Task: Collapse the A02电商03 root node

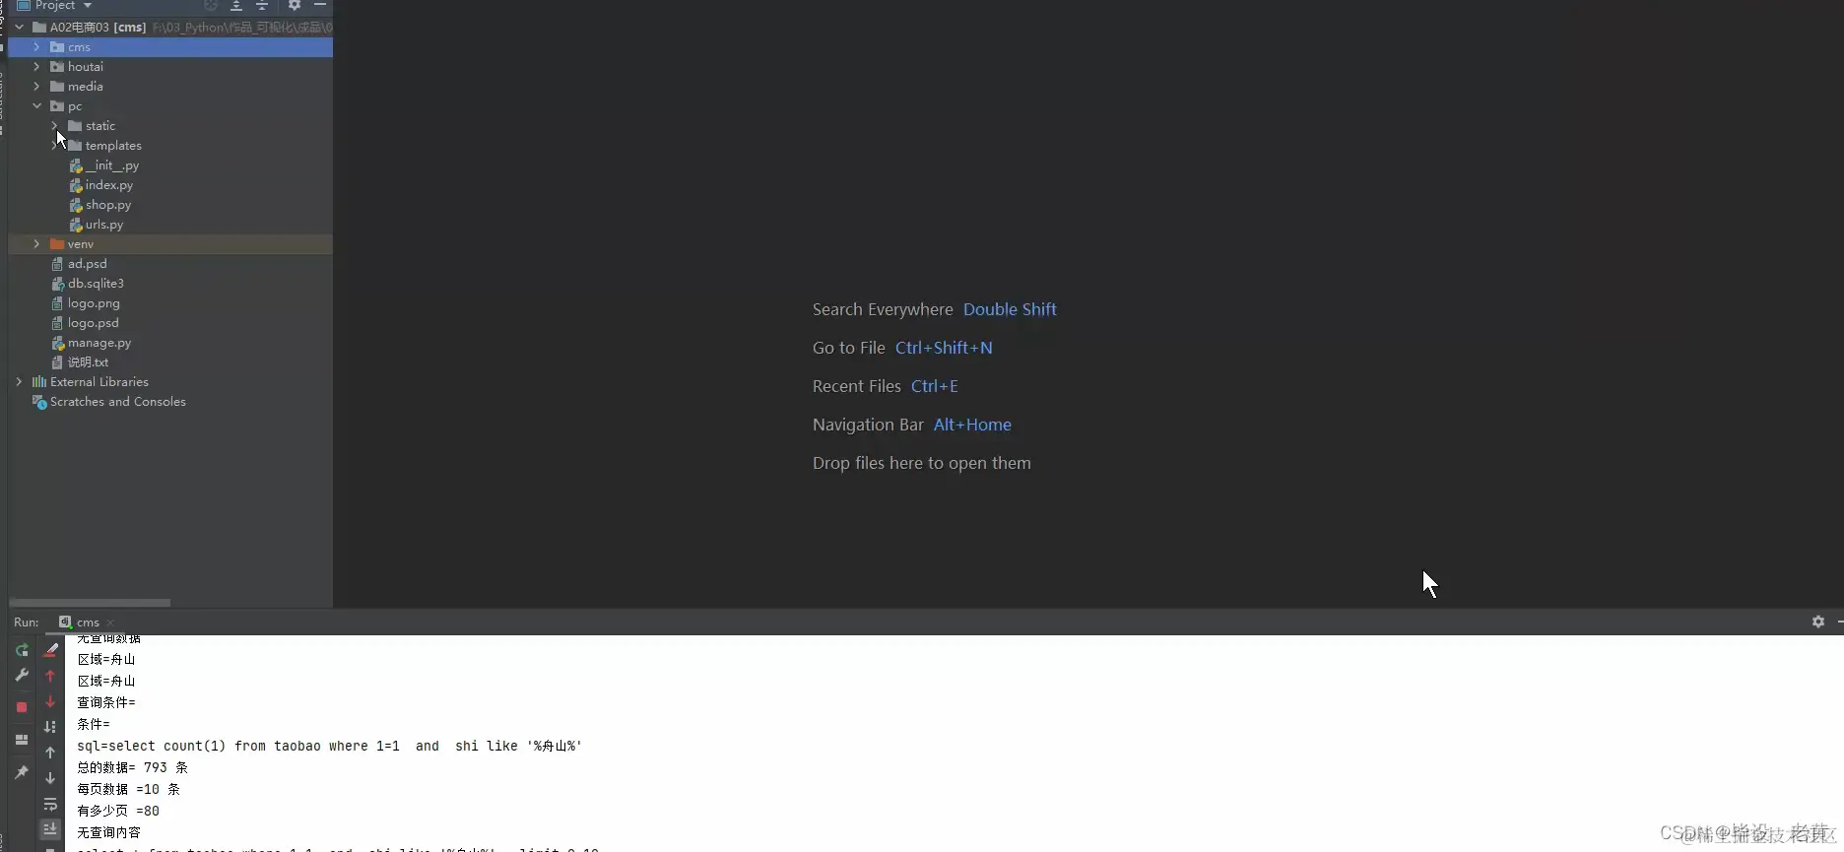Action: click(x=20, y=28)
